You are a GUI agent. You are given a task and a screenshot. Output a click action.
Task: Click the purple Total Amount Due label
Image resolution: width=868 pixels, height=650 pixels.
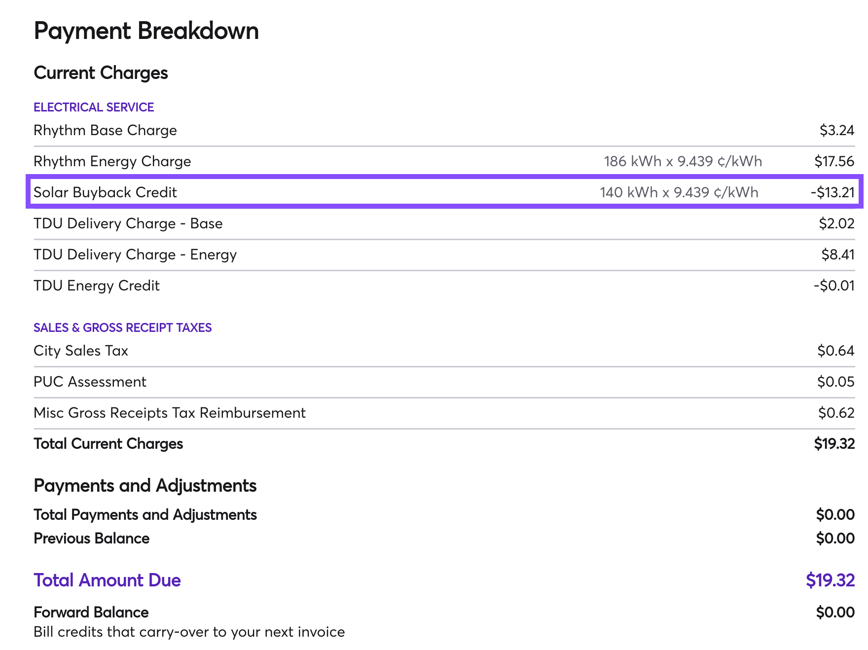coord(107,580)
